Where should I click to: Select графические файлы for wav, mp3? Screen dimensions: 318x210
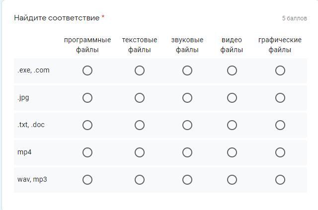tap(280, 180)
